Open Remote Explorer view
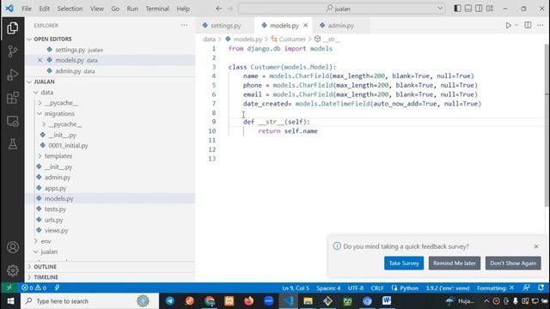The height and width of the screenshot is (309, 550). (12, 121)
